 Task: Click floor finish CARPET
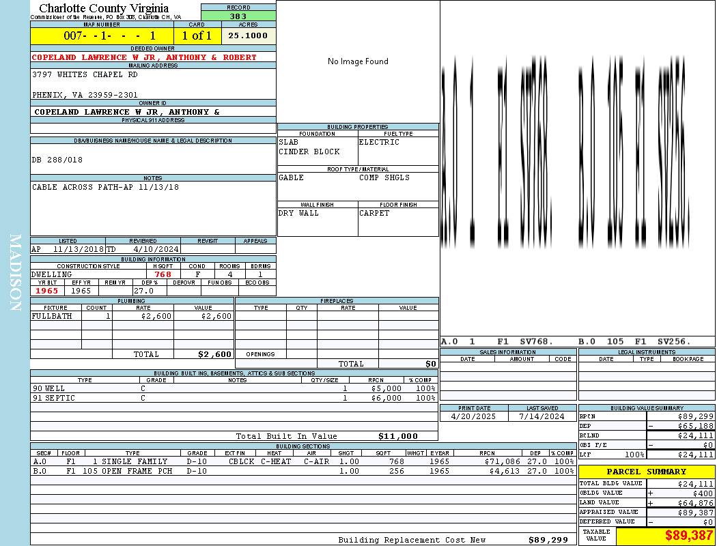pyautogui.click(x=374, y=214)
